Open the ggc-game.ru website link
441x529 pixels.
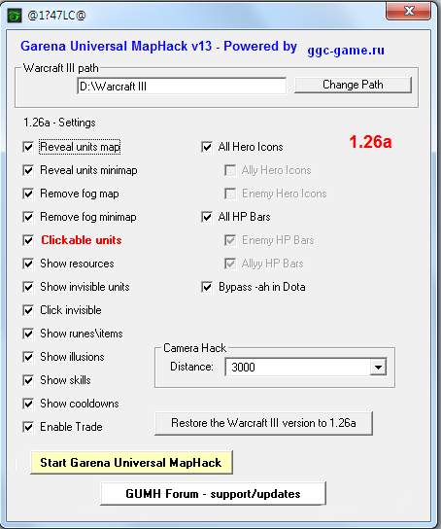click(346, 51)
